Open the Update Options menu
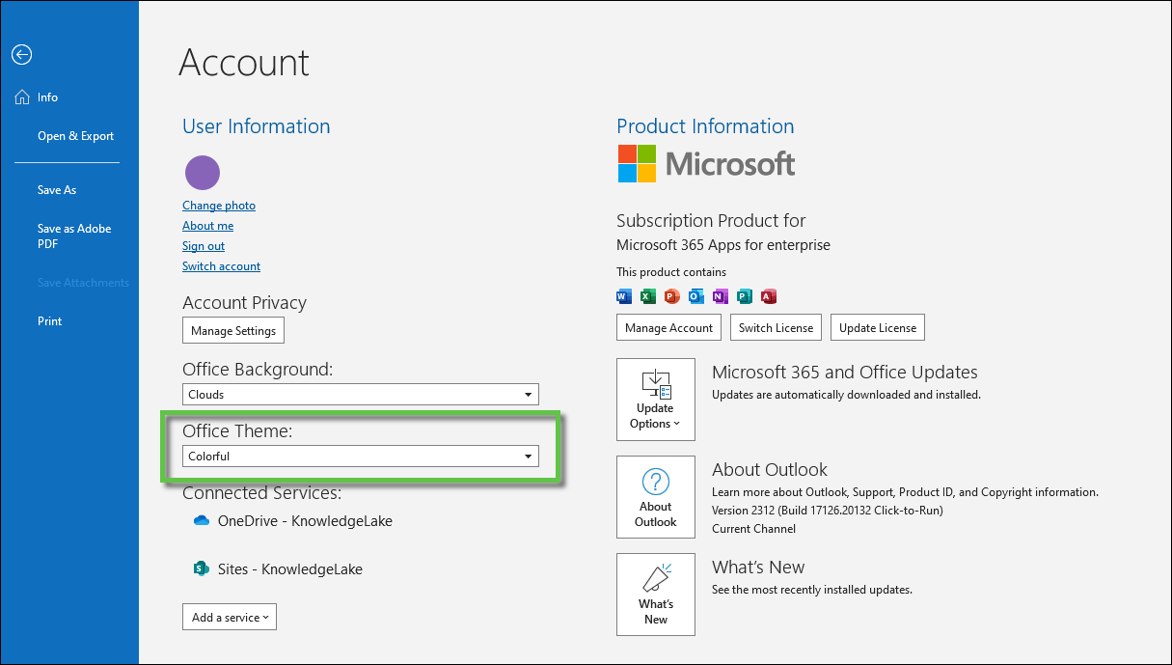 [655, 400]
